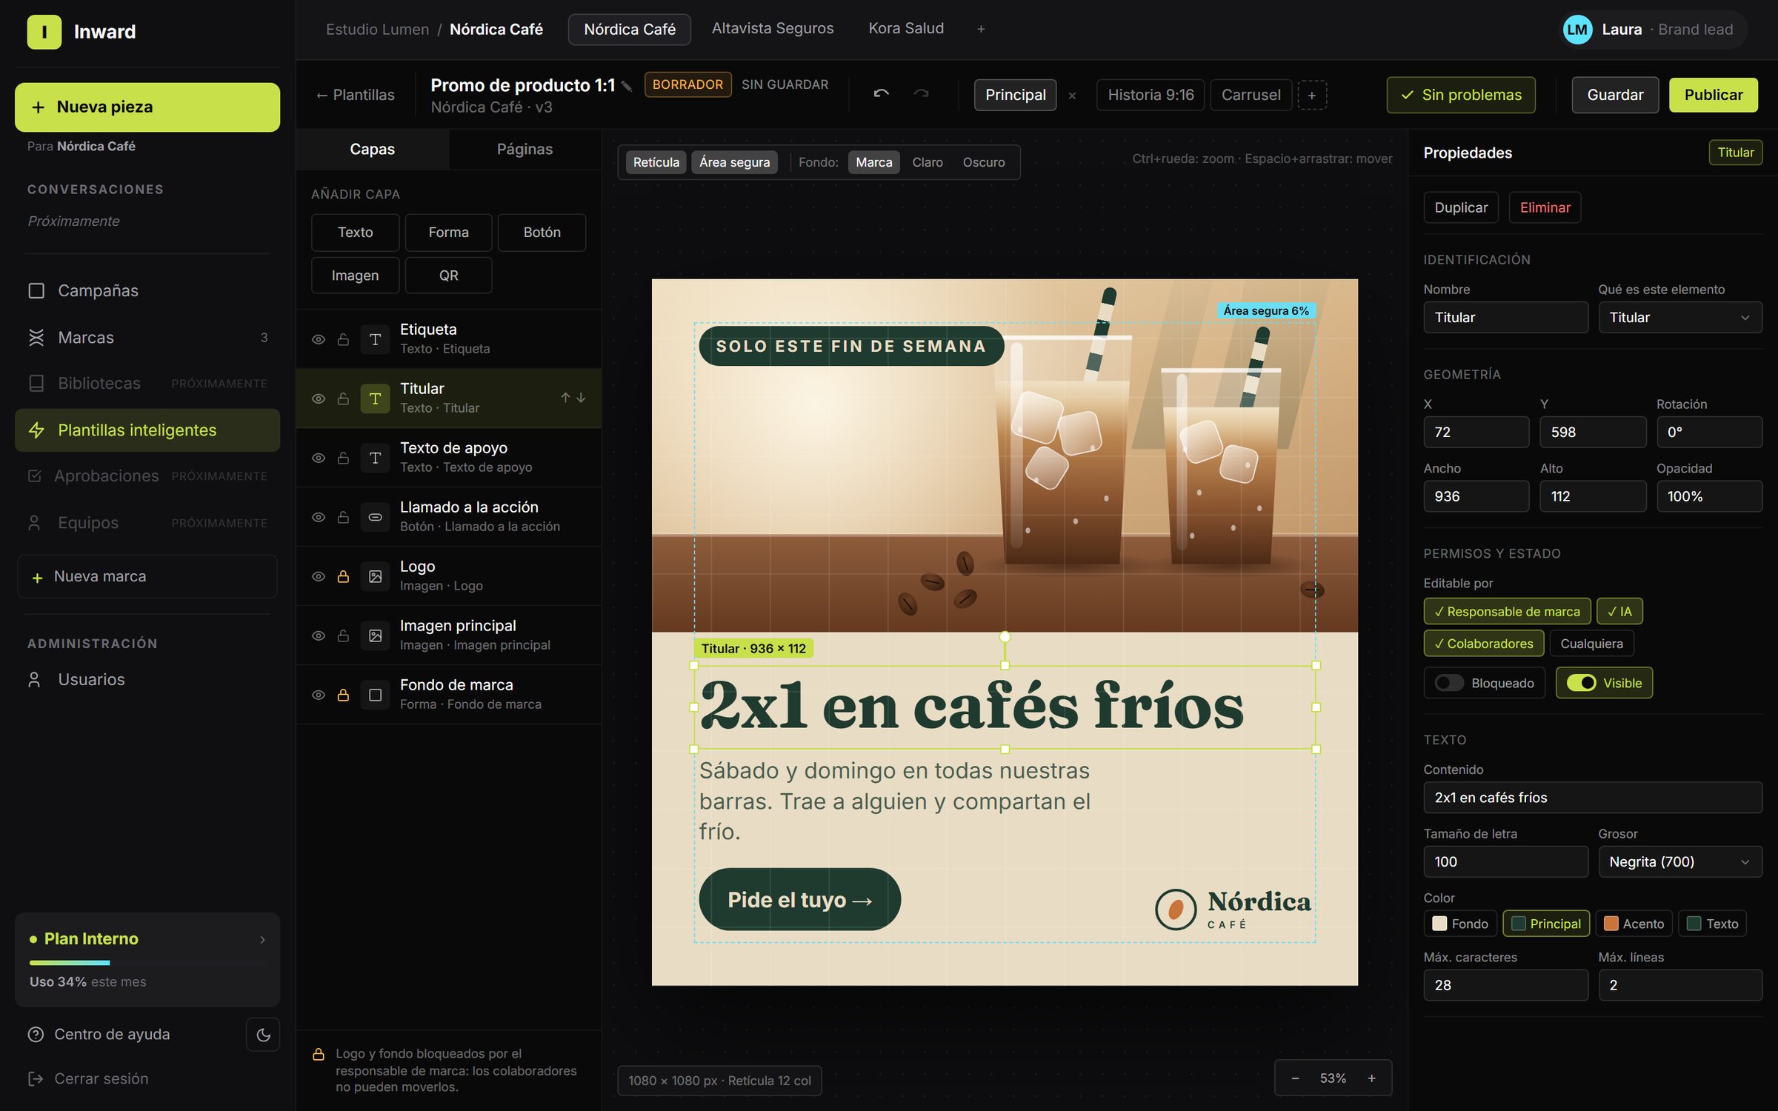The width and height of the screenshot is (1778, 1111).
Task: Move Titular layer up with arrow
Action: 565,398
